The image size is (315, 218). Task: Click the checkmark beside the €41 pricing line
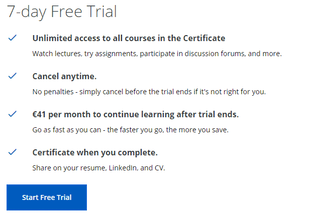pyautogui.click(x=13, y=114)
